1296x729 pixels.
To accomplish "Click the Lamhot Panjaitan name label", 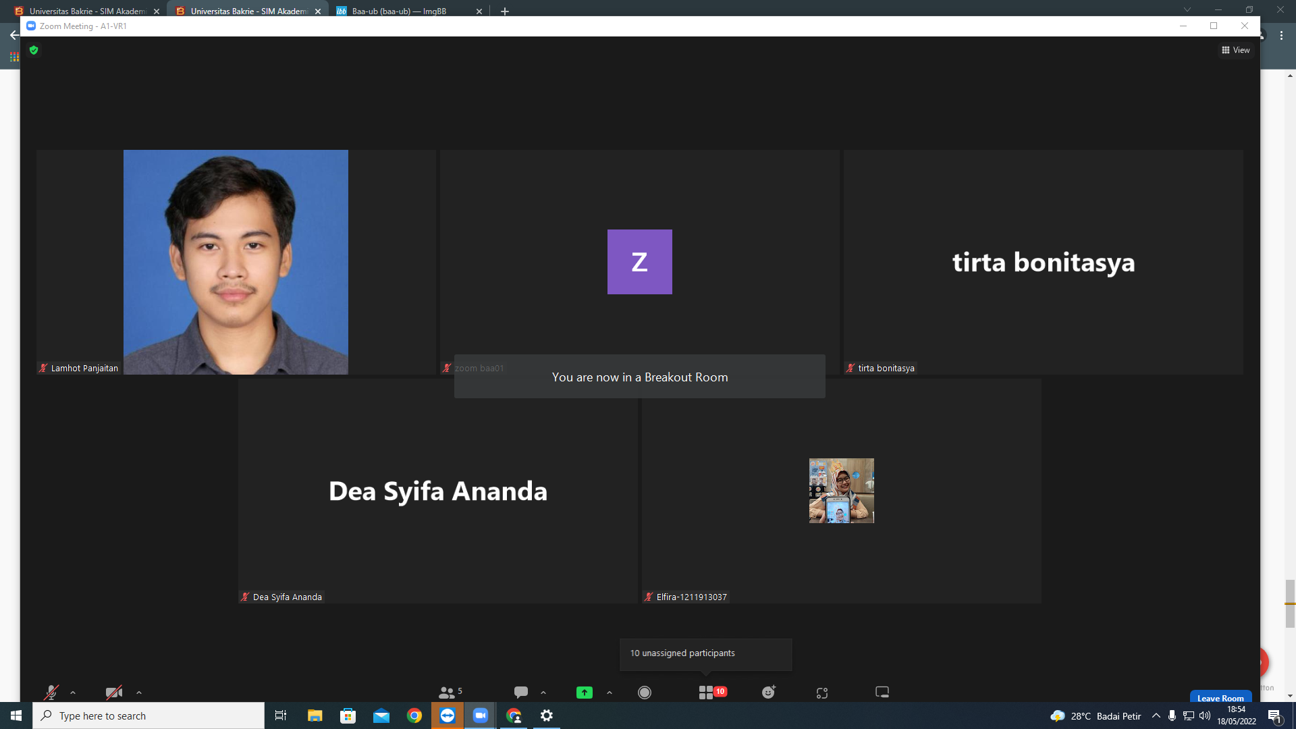I will 84,369.
